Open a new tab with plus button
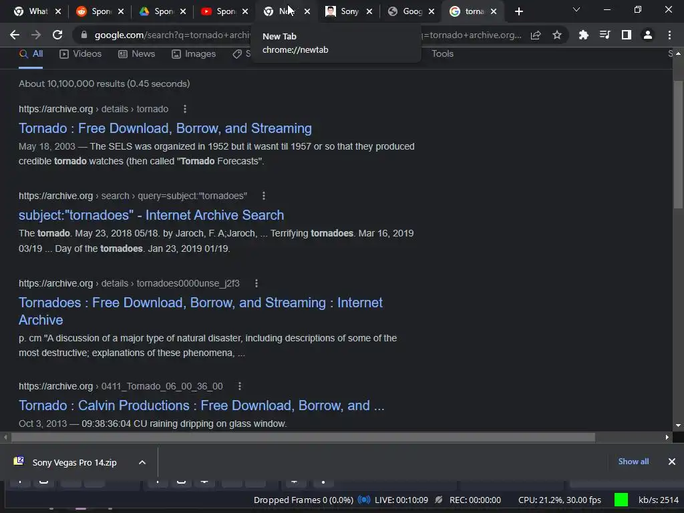 (518, 11)
